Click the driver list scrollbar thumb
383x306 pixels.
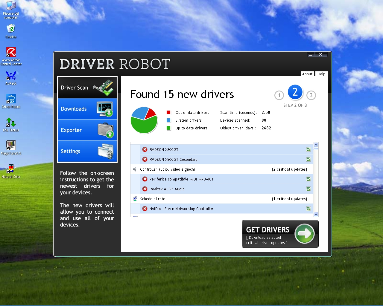316,149
